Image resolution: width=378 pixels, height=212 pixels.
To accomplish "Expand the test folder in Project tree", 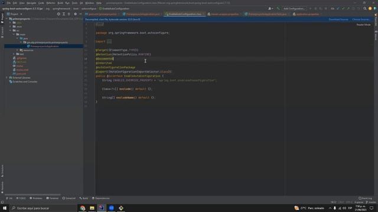I will click(x=14, y=54).
